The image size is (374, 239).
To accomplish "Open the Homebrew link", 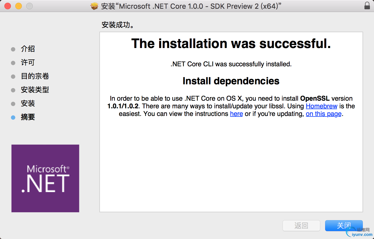I will (x=322, y=106).
